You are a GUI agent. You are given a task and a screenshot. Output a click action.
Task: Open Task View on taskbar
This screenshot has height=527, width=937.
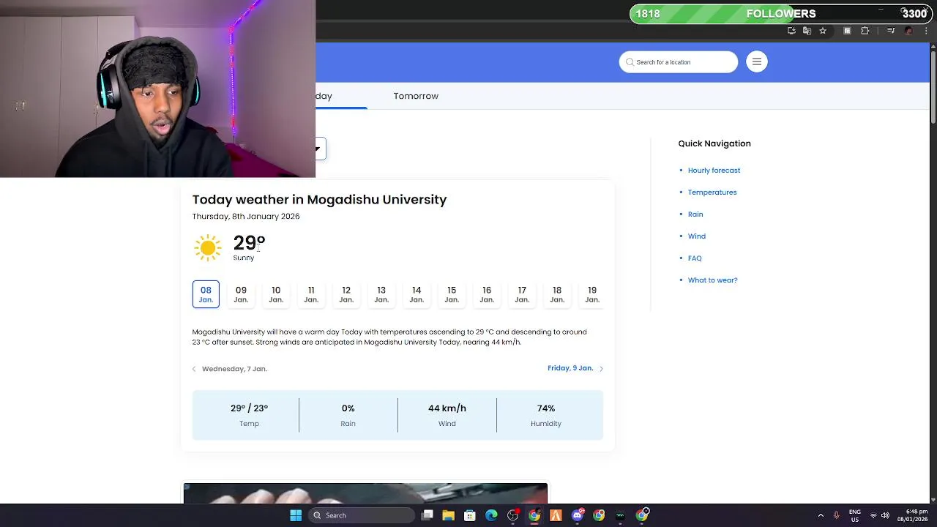point(428,515)
